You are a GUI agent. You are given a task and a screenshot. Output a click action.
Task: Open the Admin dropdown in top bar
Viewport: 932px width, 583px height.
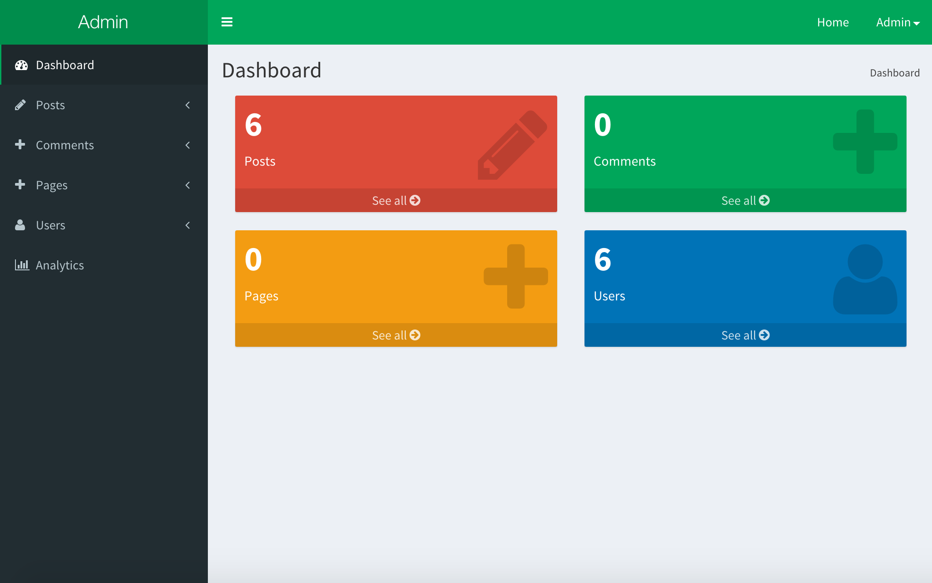897,22
